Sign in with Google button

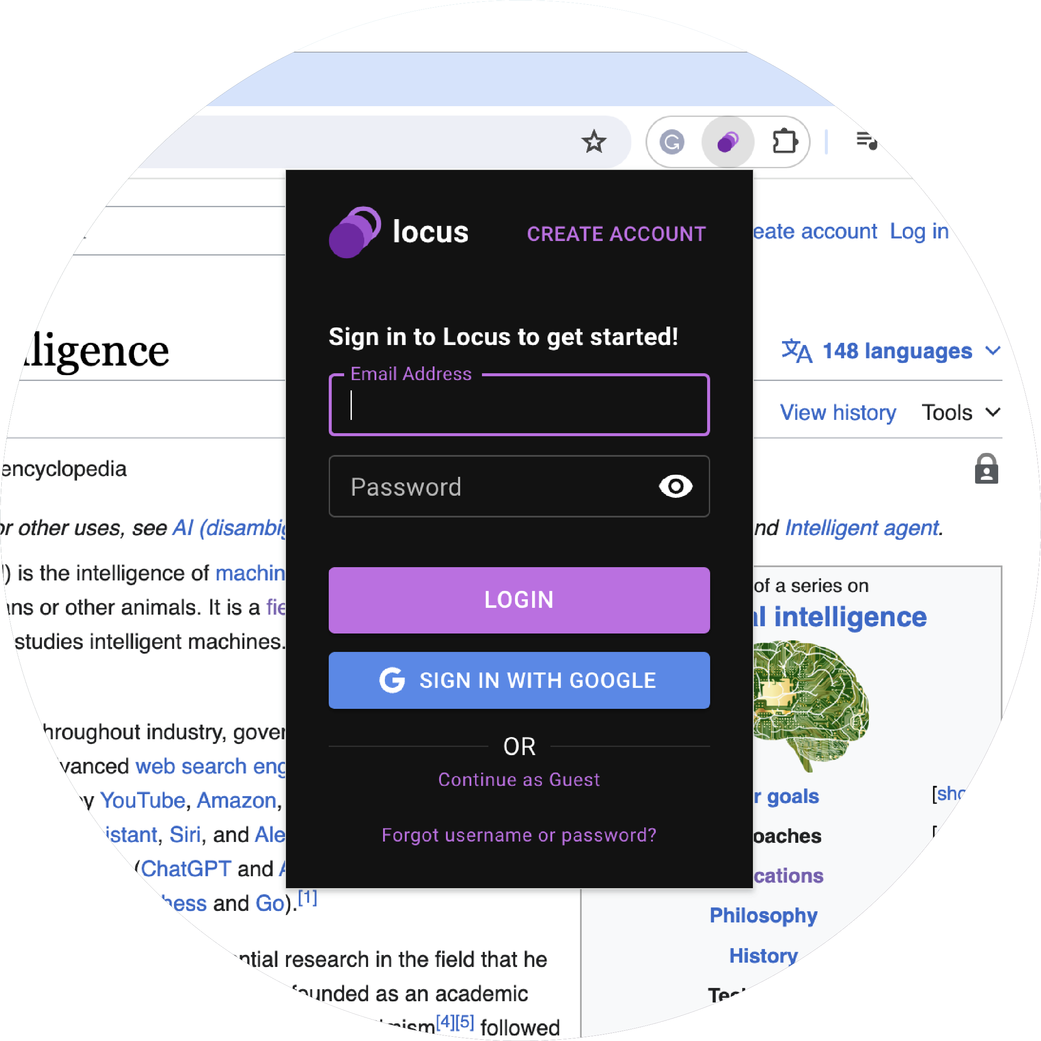pos(519,680)
